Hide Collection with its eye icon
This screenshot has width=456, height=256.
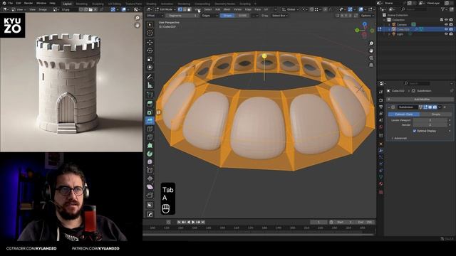coord(446,20)
